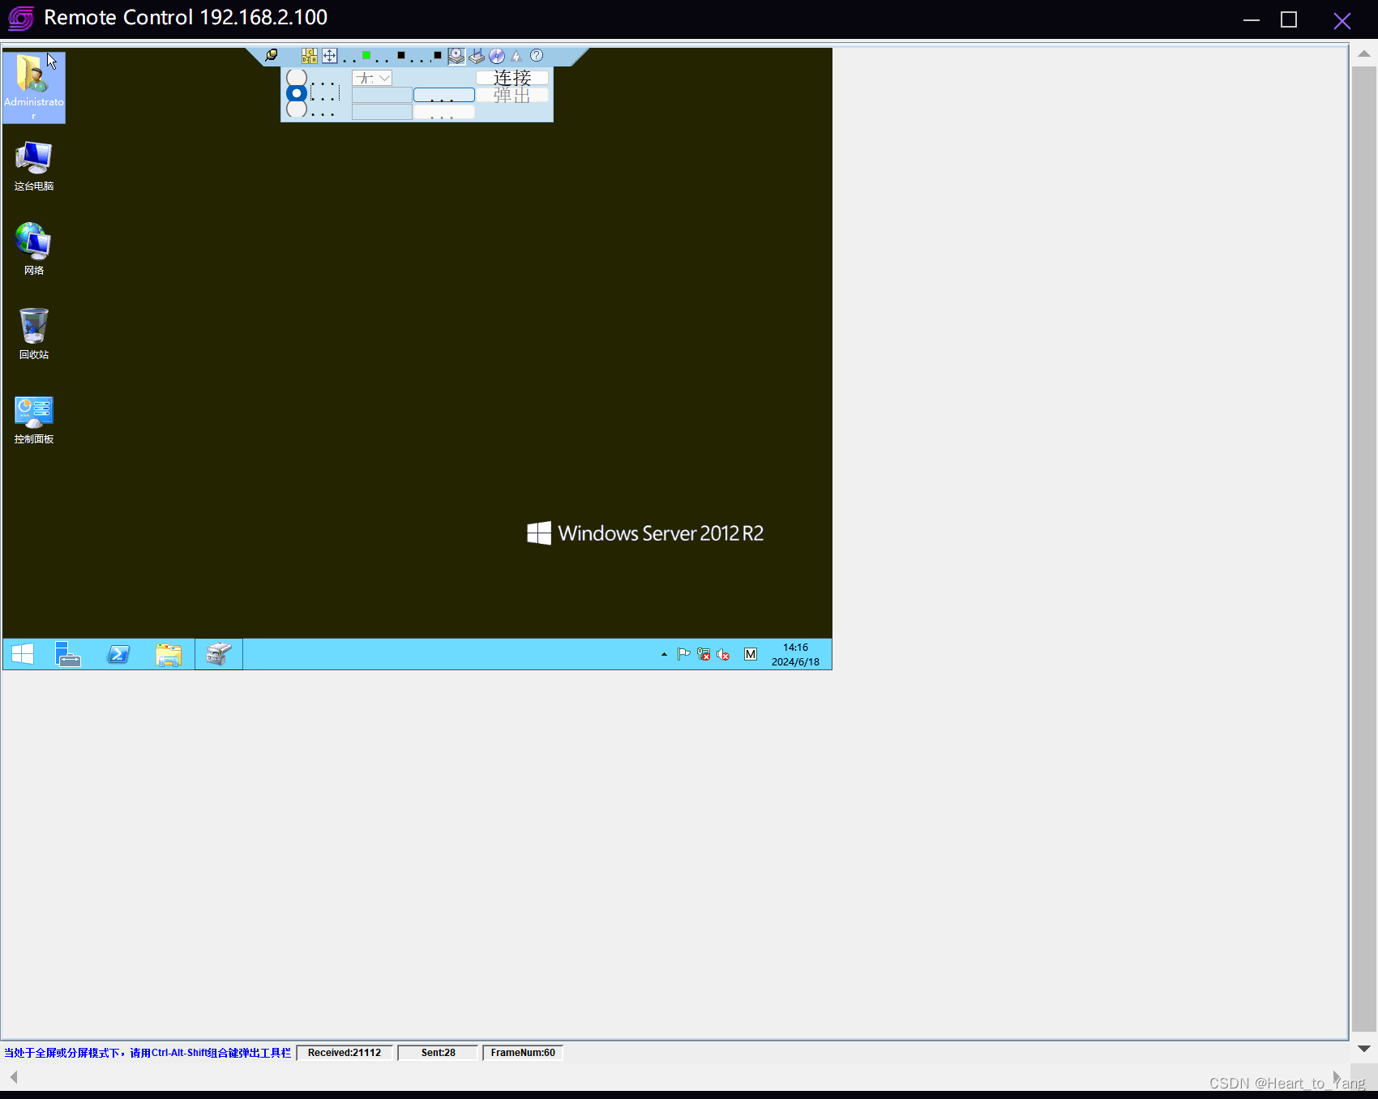Image resolution: width=1378 pixels, height=1099 pixels.
Task: Send Ctrl-Alt-Del via the key-combo toolbar icon
Action: pos(309,55)
